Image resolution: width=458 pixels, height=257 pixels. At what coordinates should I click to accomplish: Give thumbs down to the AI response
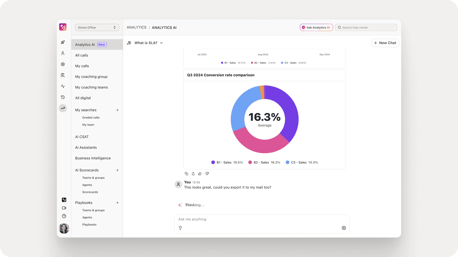(x=207, y=174)
